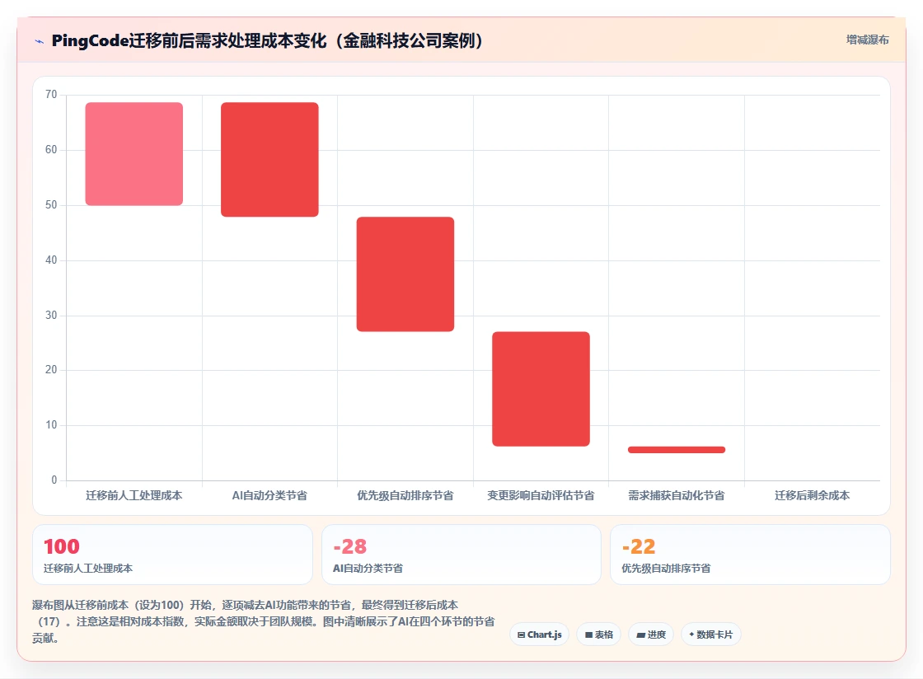Click x-axis label 需求捕获自动化节省
Viewport: 923px width, 679px height.
tap(677, 495)
